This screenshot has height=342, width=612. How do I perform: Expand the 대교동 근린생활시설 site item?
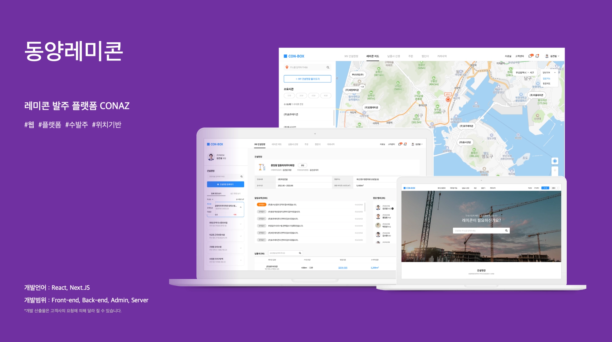[241, 236]
